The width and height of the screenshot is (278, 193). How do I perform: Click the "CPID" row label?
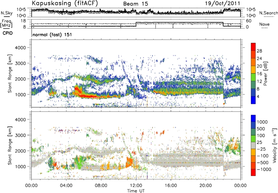[x=7, y=33]
